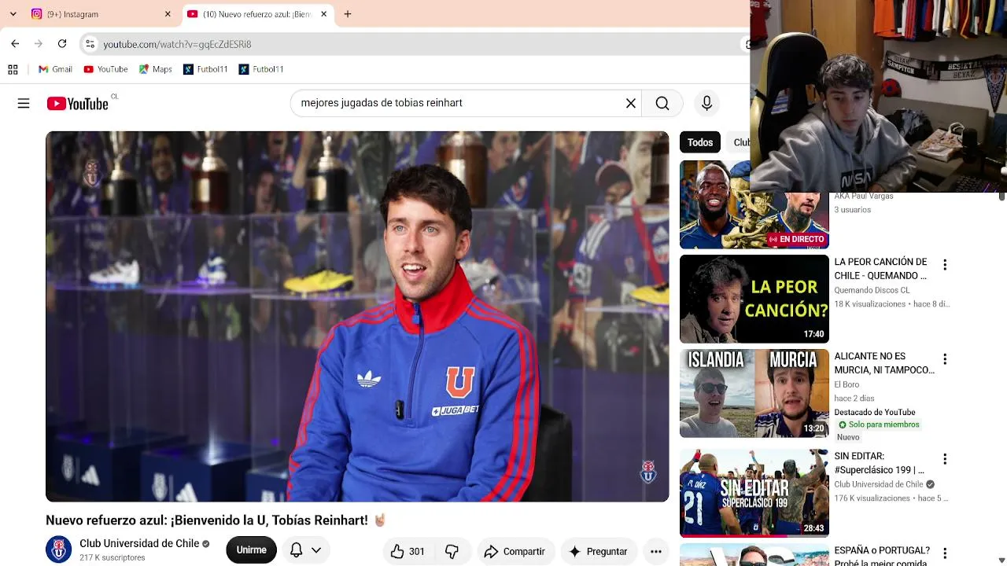View site information icon in address bar

(x=90, y=44)
